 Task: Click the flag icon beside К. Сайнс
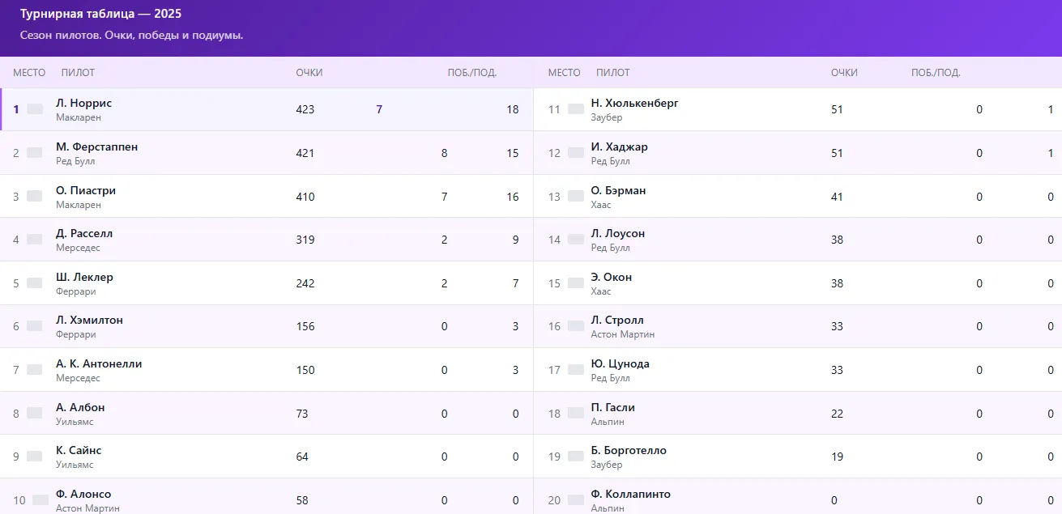35,456
